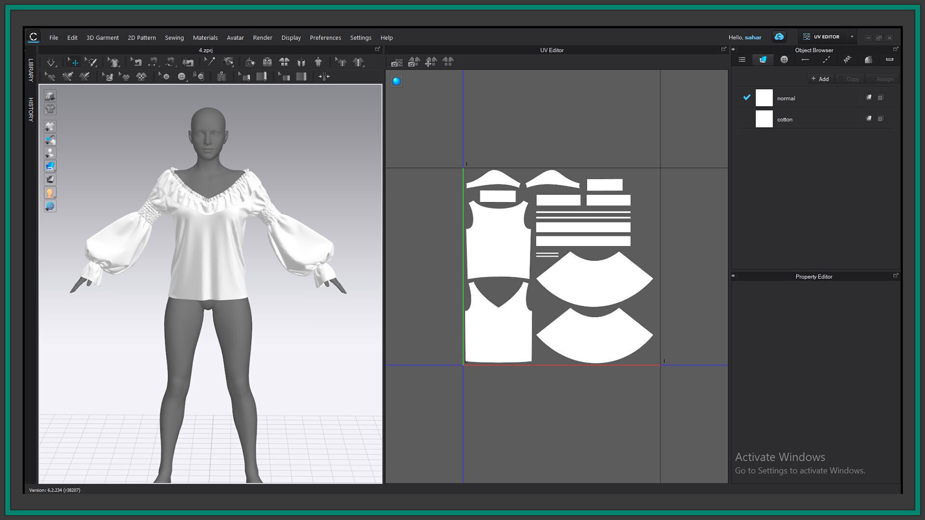Collapse Object Browser using arrow icon
The image size is (925, 520).
(733, 50)
